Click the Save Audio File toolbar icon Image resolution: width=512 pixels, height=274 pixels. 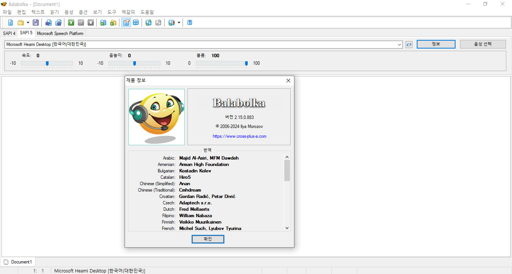49,23
